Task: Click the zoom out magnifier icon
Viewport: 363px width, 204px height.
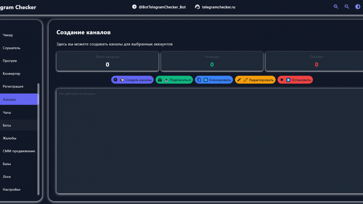Action: [x=347, y=7]
